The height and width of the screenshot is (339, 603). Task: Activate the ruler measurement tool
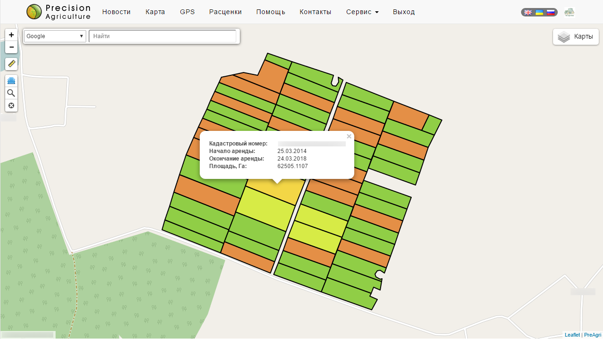point(11,64)
